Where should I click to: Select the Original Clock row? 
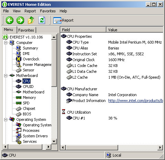tap(112, 60)
